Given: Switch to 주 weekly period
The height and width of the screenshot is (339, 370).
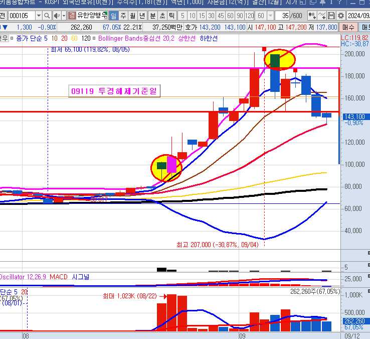Looking at the screenshot, I should (x=123, y=16).
